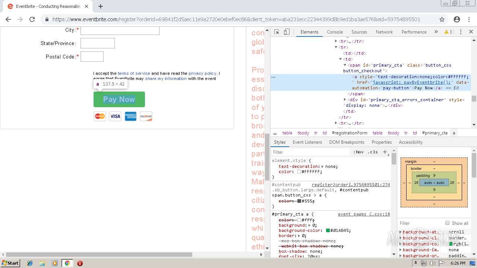Image resolution: width=477 pixels, height=268 pixels.
Task: Open a new browser tab
Action: (100, 6)
